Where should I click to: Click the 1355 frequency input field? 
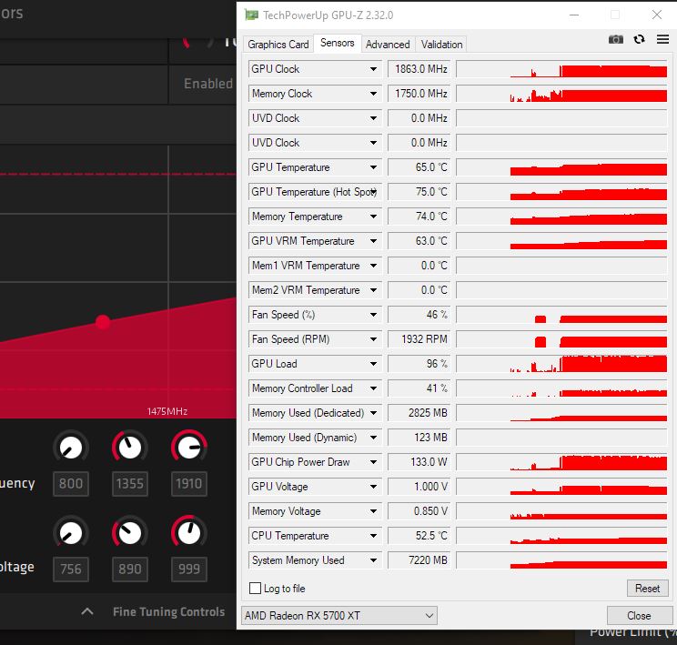click(130, 484)
